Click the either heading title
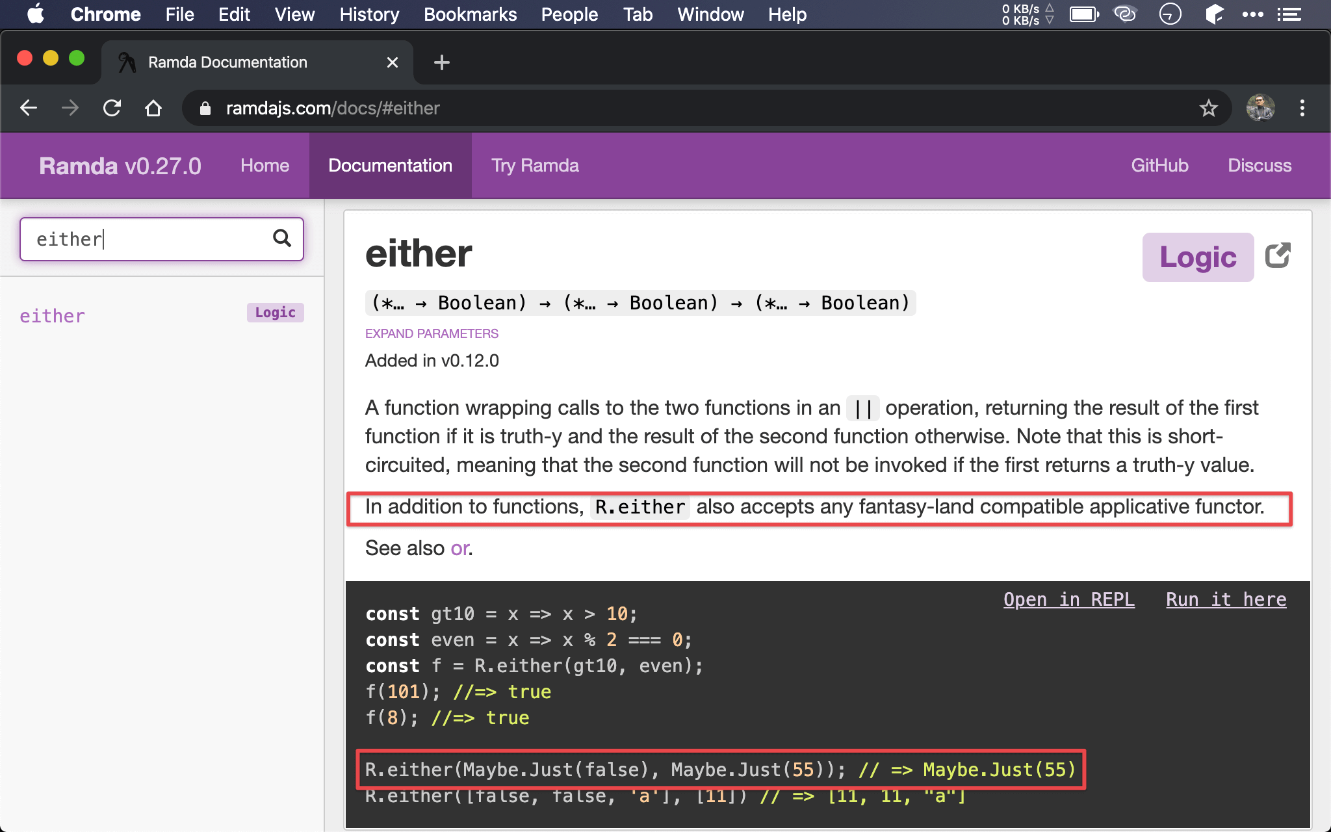1331x832 pixels. (419, 253)
